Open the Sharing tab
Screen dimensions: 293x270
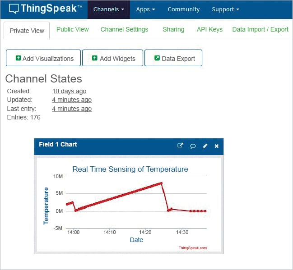click(173, 29)
